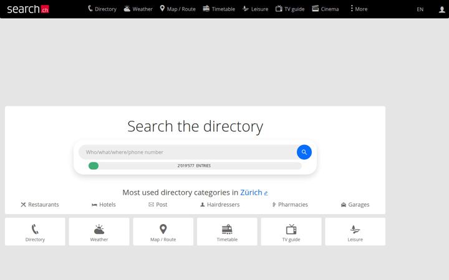Click the blue magnifier search button
The height and width of the screenshot is (280, 449).
(x=304, y=152)
